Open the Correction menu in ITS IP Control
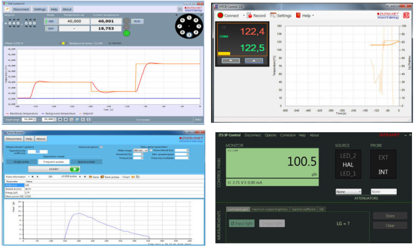Screen dimensions: 414x247 tap(288, 135)
